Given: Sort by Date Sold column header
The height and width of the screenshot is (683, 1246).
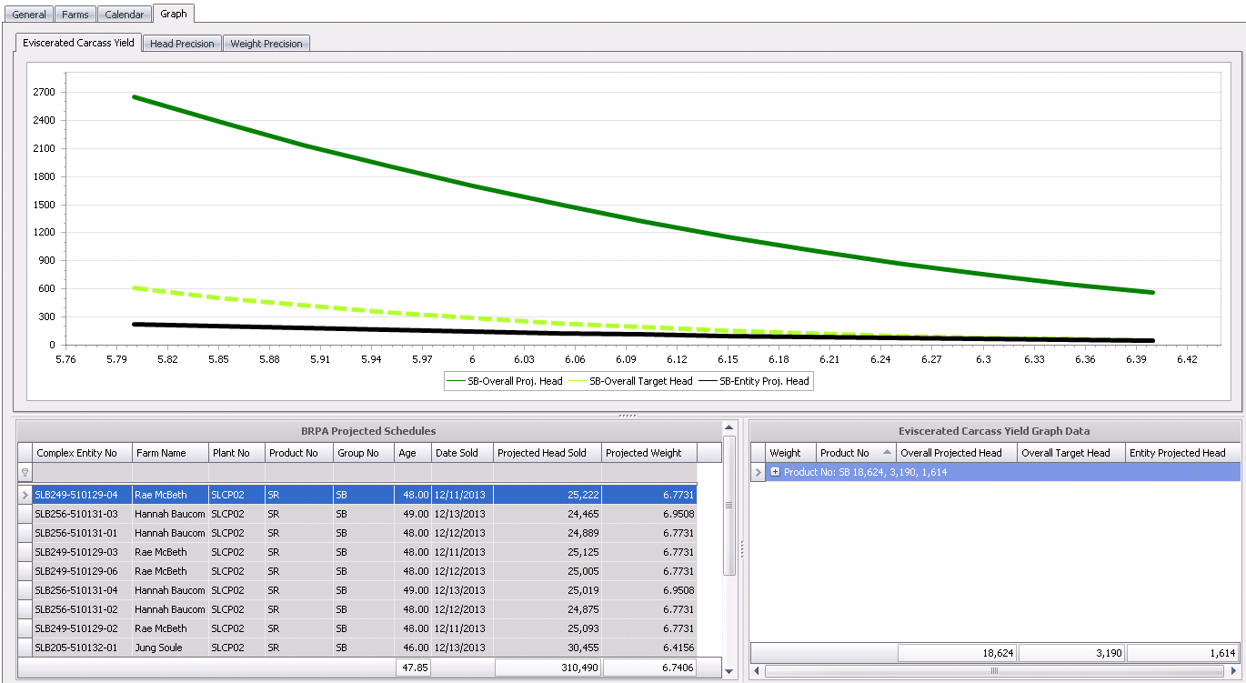Looking at the screenshot, I should [462, 453].
